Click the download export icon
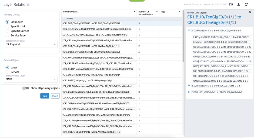The width and height of the screenshot is (254, 138). [x=239, y=4]
